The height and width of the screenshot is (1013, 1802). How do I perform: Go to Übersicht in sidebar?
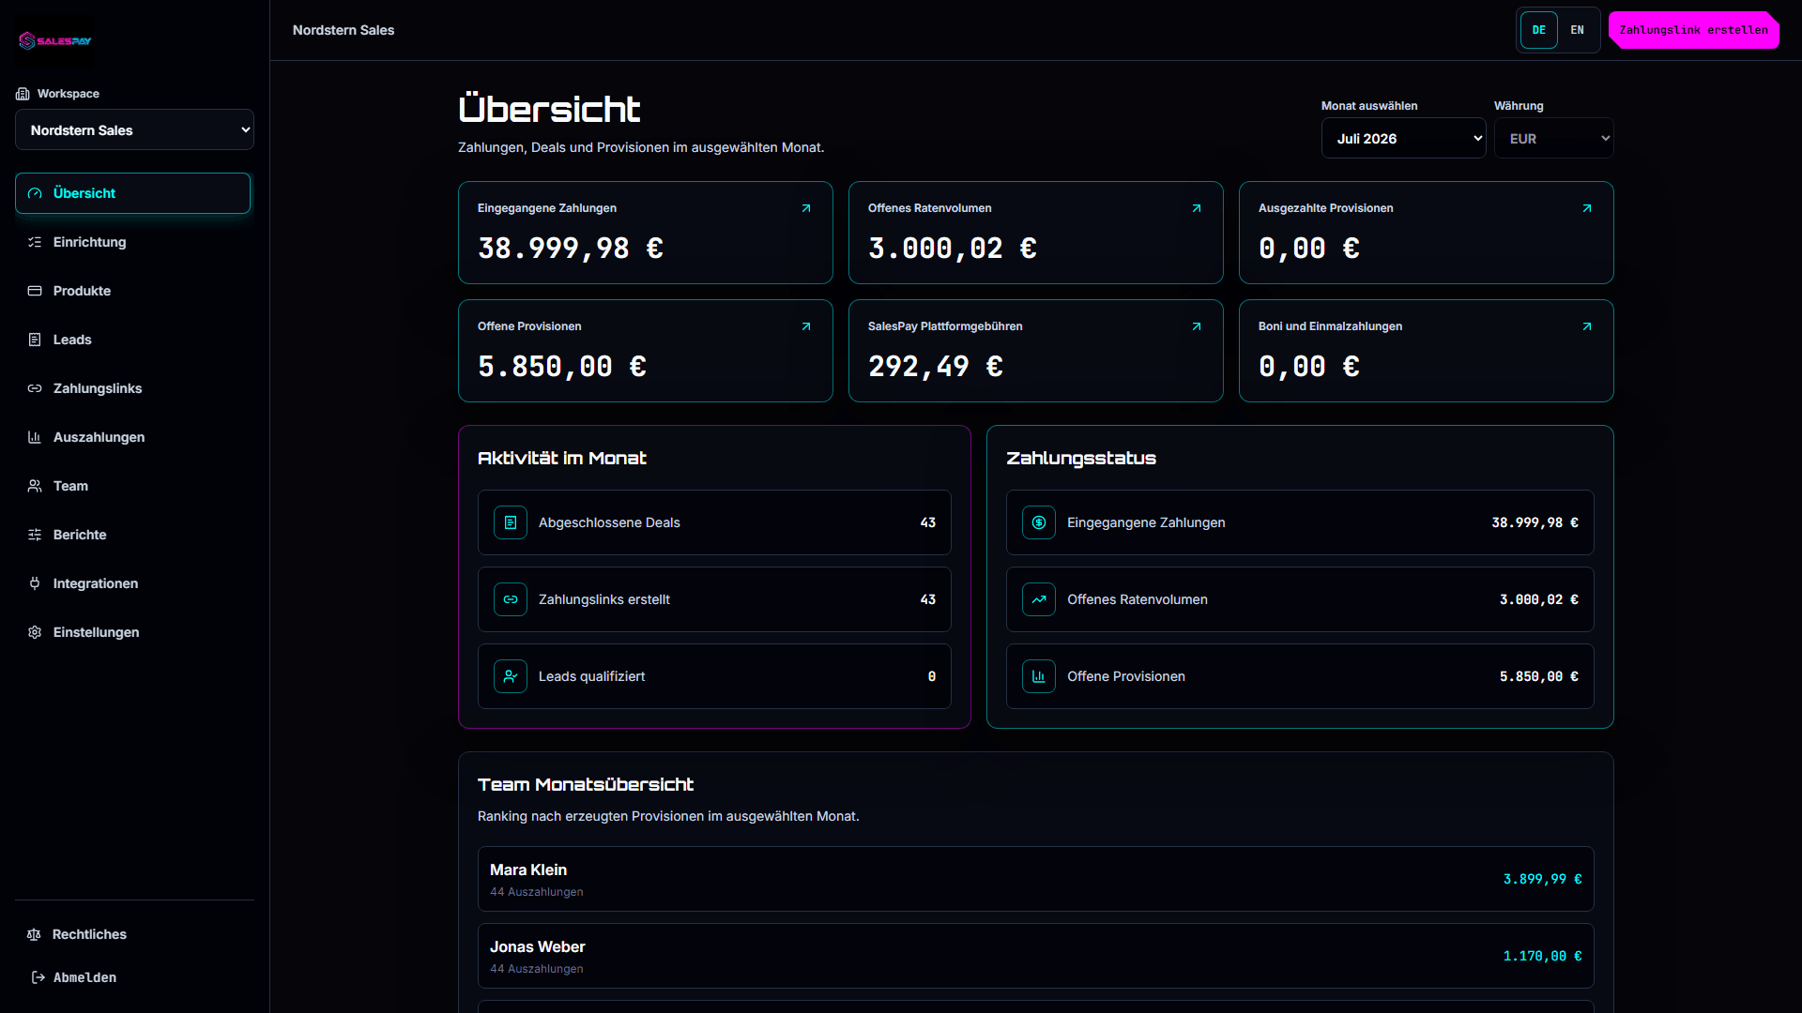pos(133,193)
